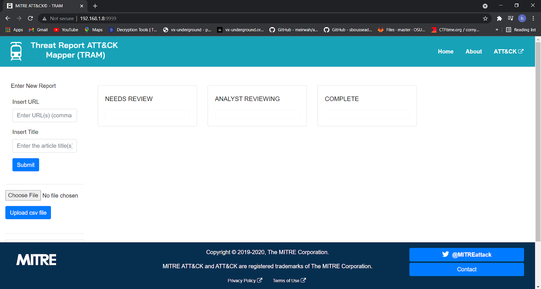Go back with the browser back arrow
Image resolution: width=541 pixels, height=289 pixels.
pyautogui.click(x=8, y=18)
